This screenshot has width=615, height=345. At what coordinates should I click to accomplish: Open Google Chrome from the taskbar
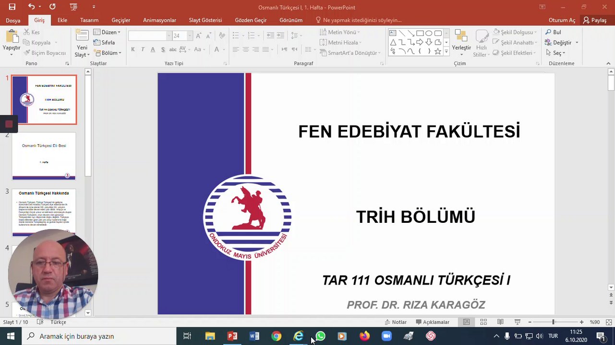coord(276,336)
